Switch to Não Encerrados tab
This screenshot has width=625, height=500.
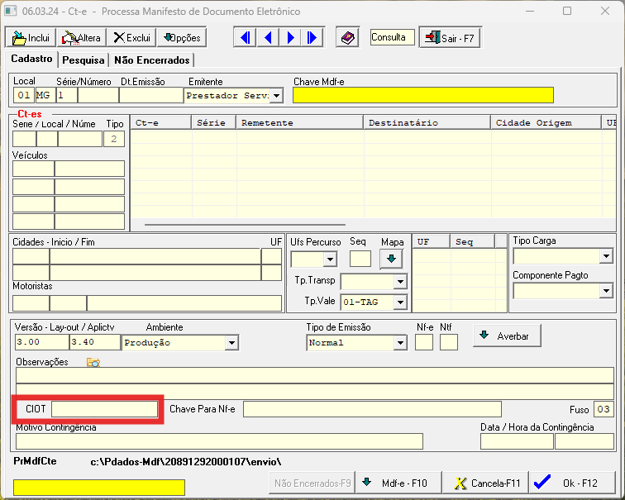[152, 60]
